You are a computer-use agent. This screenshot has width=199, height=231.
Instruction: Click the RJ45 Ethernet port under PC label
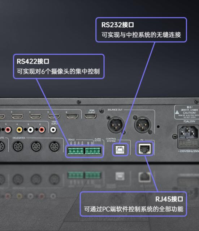(145, 148)
